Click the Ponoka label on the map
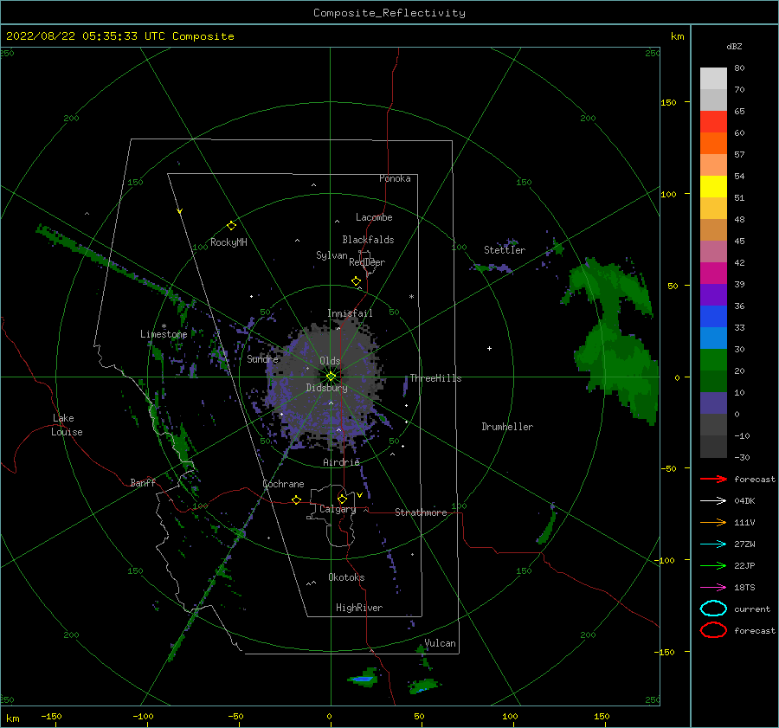The image size is (779, 728). pyautogui.click(x=395, y=178)
